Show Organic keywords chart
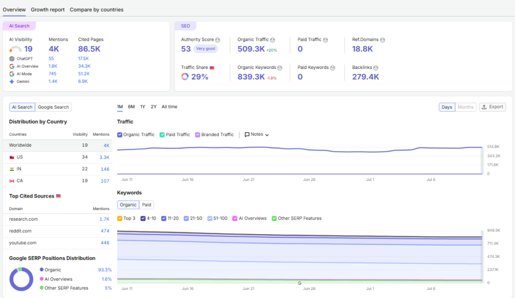This screenshot has width=515, height=298. [128, 205]
